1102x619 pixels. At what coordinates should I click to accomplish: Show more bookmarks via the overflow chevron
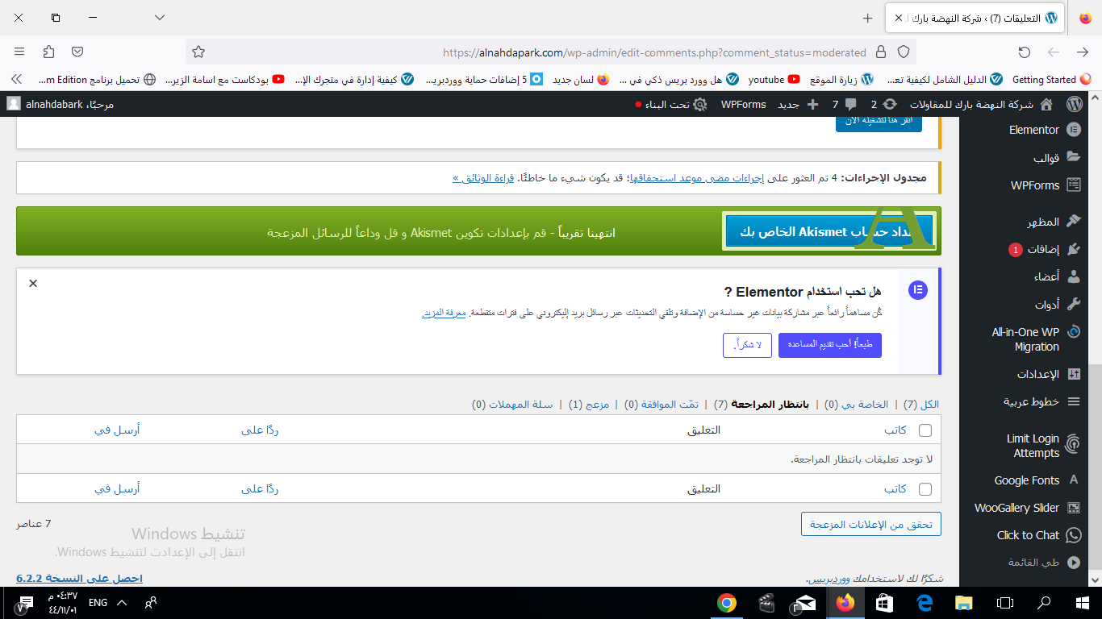[15, 80]
